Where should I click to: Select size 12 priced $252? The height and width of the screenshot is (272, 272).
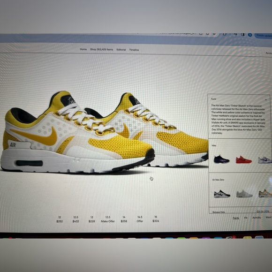(60, 219)
